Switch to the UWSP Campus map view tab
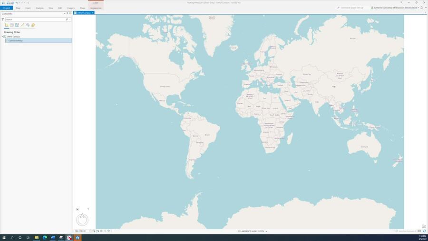Screen dimensions: 428x241 click(x=84, y=13)
